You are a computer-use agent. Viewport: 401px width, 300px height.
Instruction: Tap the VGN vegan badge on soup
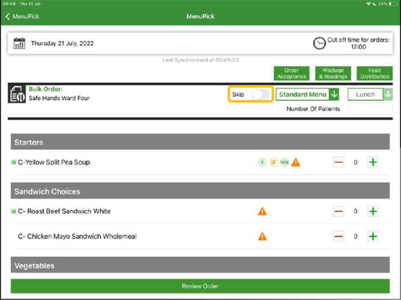click(284, 162)
